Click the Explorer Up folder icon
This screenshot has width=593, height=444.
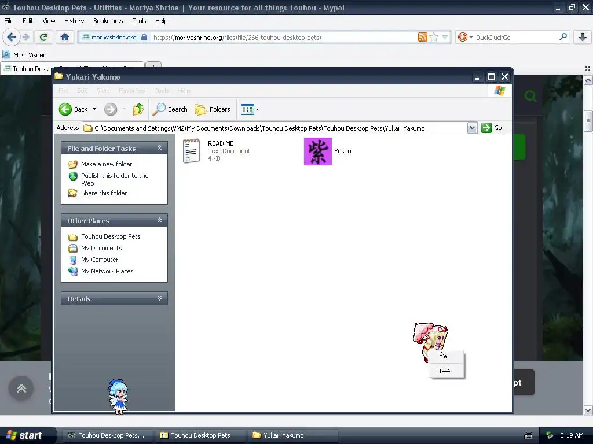point(138,109)
